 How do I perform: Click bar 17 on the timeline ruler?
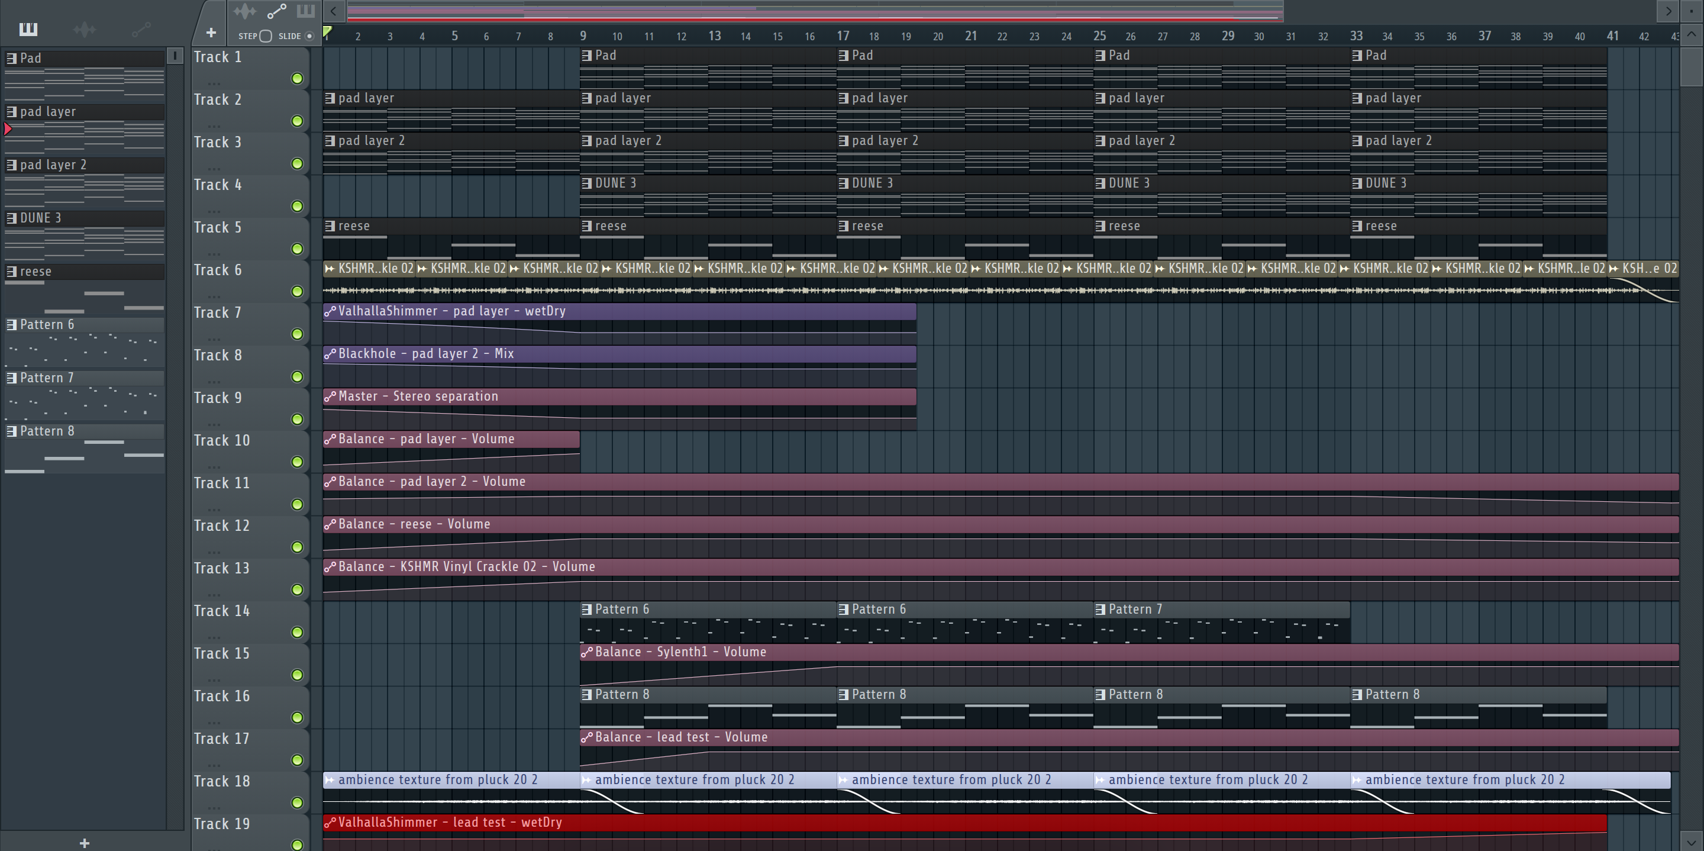coord(842,37)
